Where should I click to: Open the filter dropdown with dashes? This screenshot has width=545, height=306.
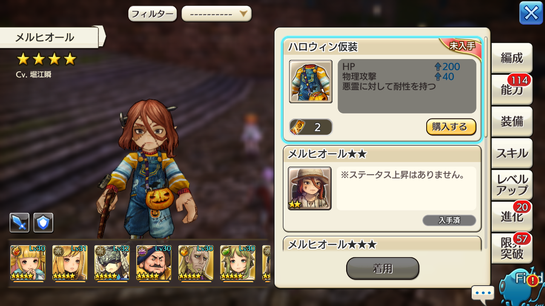(x=217, y=14)
